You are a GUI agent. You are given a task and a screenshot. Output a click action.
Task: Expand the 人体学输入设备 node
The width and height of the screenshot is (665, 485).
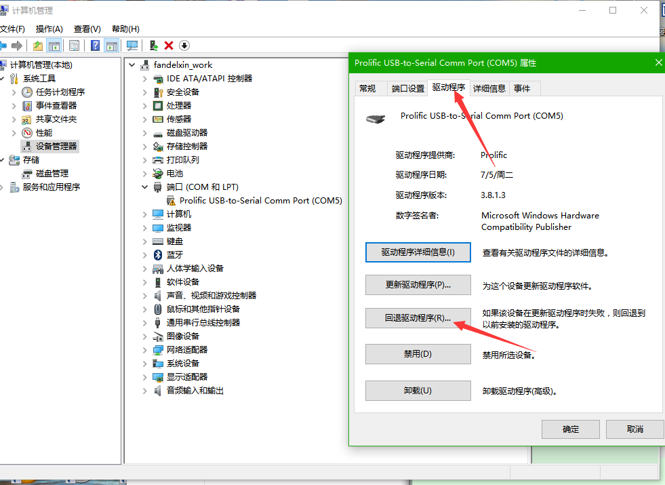coord(144,269)
